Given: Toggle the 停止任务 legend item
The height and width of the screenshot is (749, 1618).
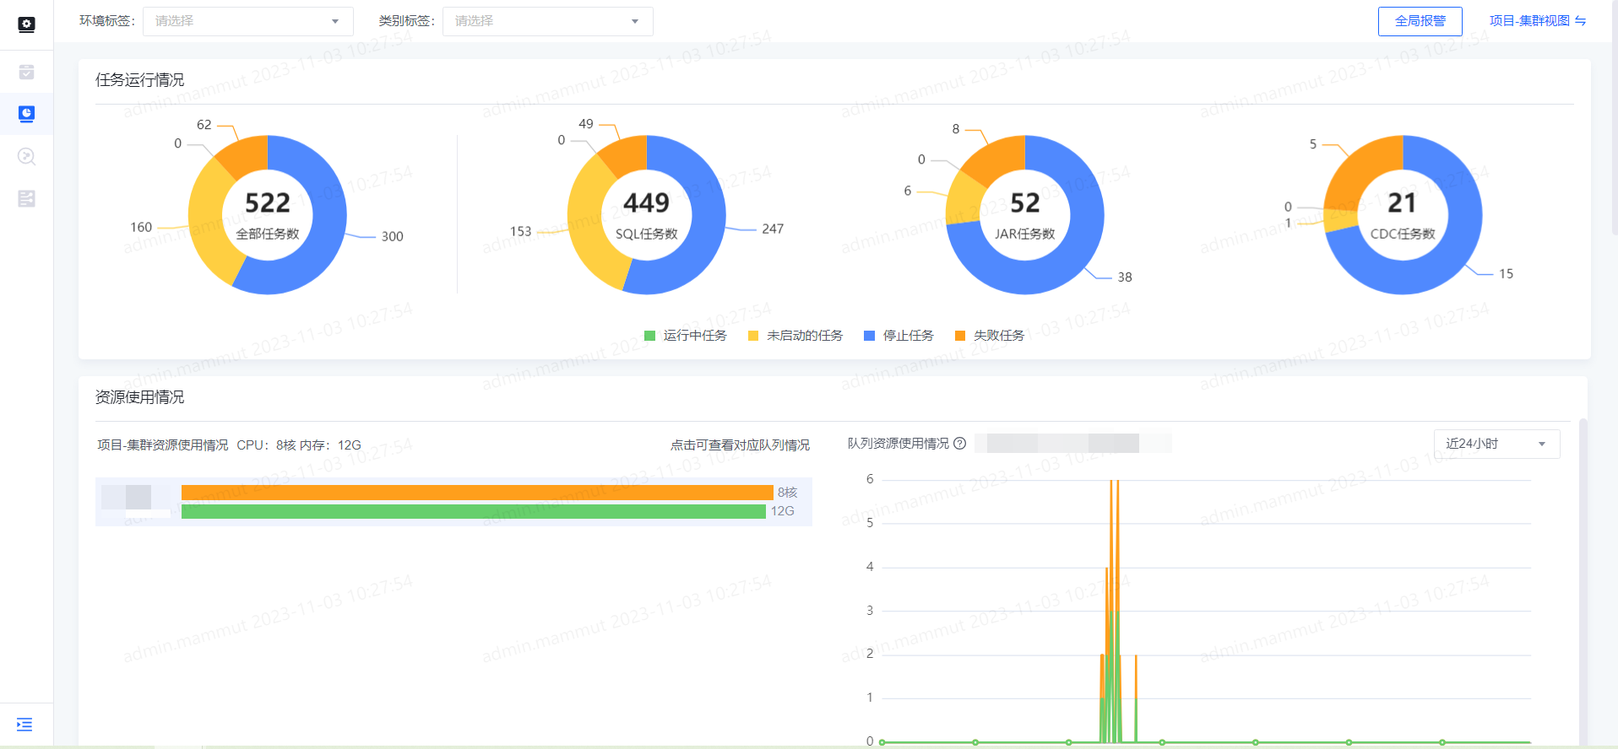Looking at the screenshot, I should pyautogui.click(x=899, y=336).
